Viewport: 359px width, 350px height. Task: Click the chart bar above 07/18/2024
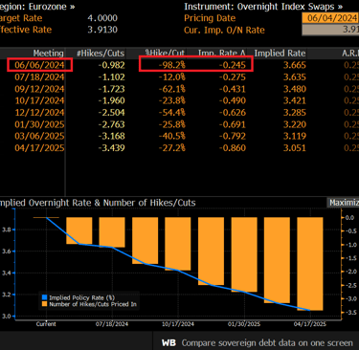112,232
